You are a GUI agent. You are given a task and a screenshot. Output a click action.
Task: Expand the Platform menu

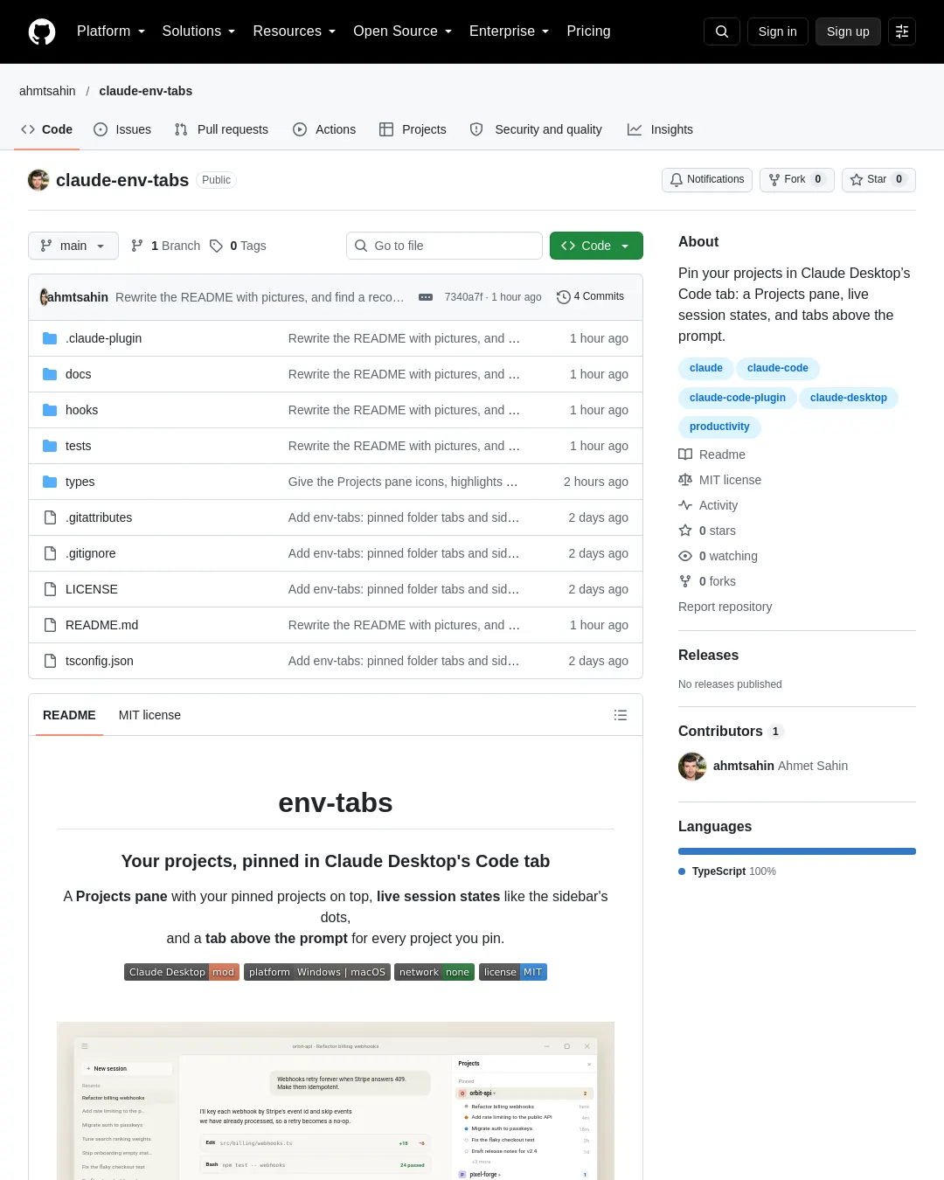[x=111, y=31]
